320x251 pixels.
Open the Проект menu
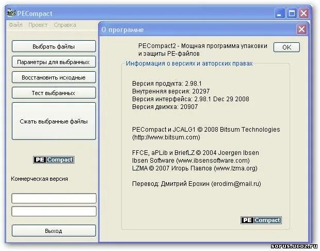tap(38, 25)
